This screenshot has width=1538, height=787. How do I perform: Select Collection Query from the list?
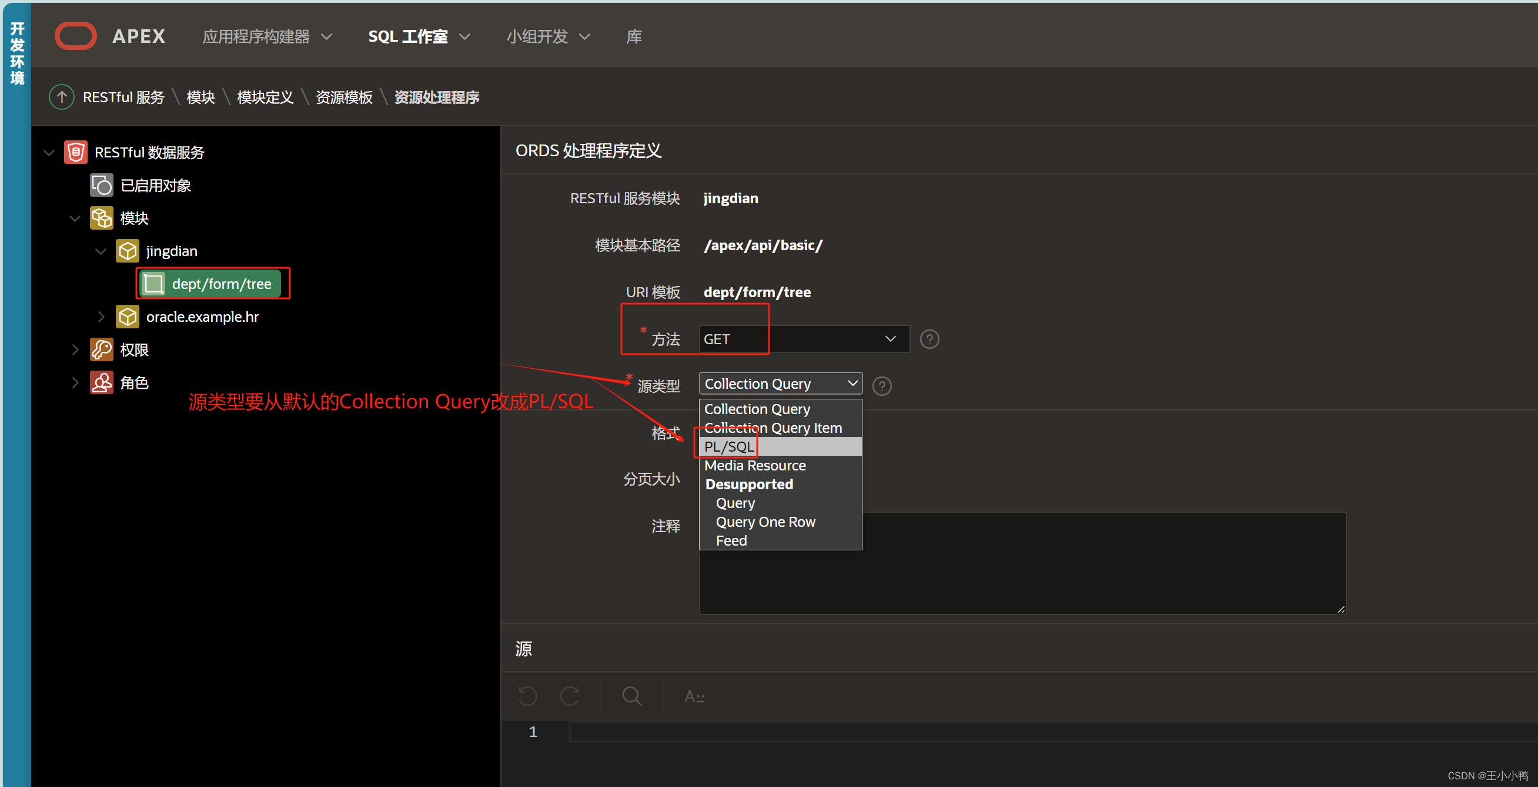pos(780,409)
